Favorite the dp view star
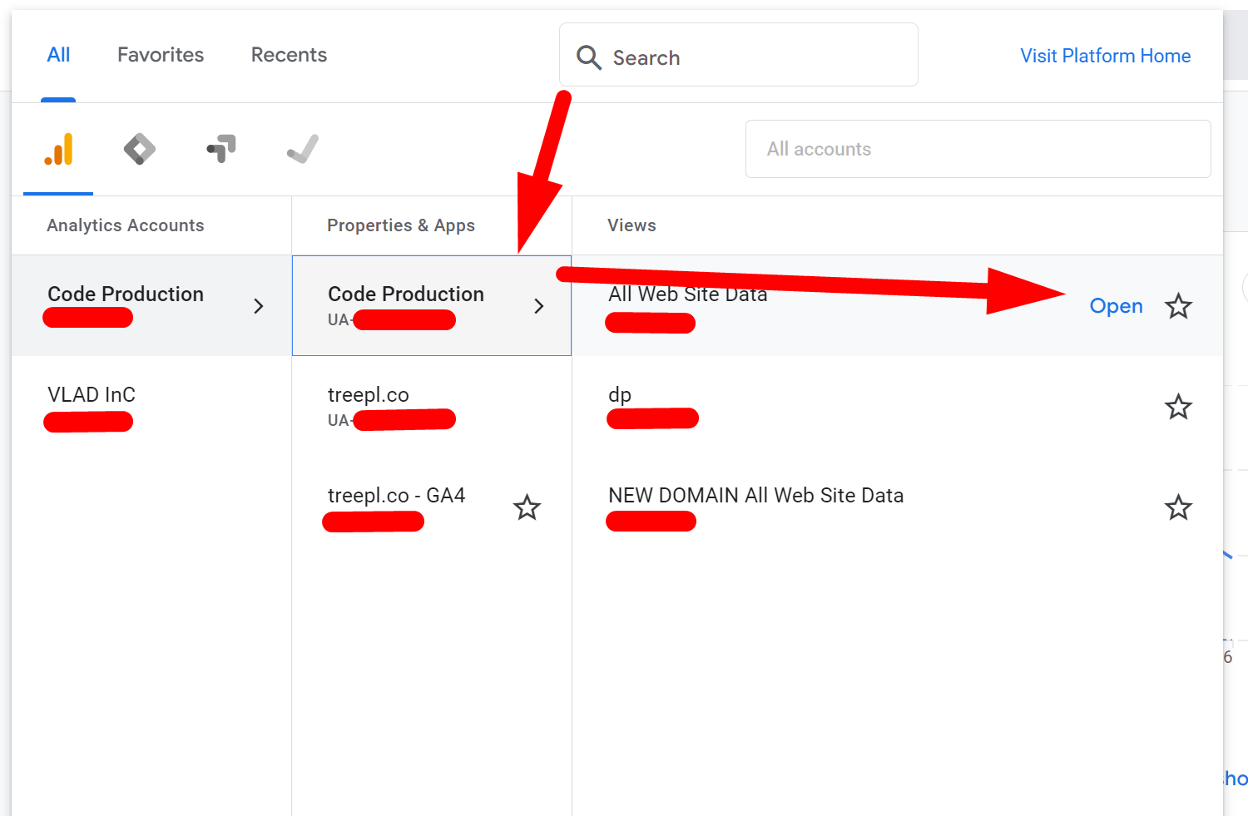 point(1178,407)
